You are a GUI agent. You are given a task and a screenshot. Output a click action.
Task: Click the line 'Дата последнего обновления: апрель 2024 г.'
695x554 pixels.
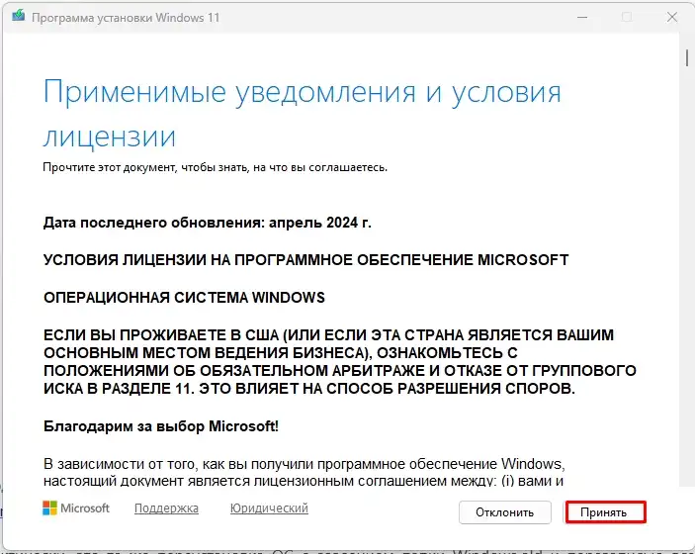point(207,223)
